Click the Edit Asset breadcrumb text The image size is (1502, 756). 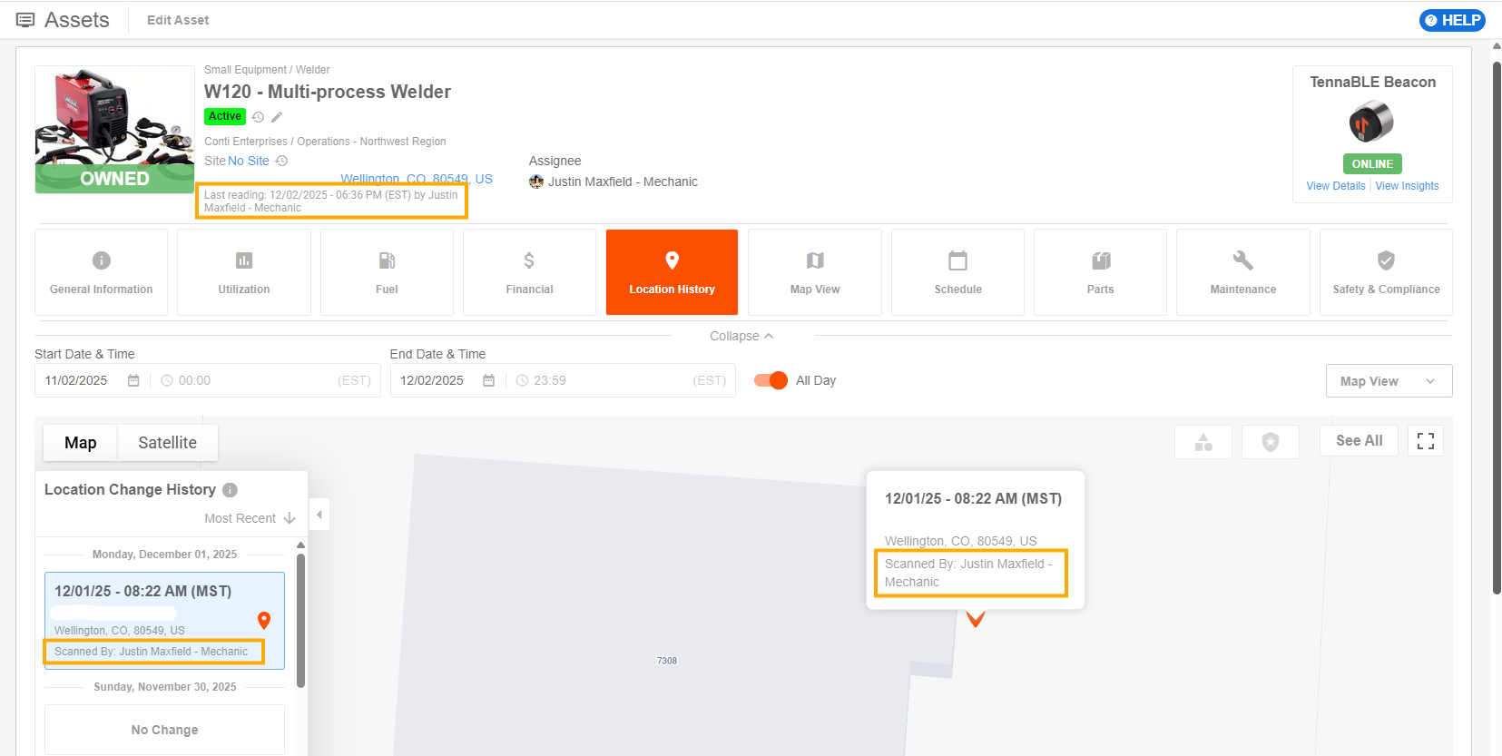point(178,20)
